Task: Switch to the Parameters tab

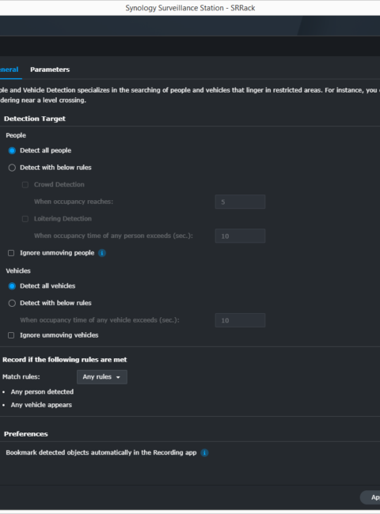Action: coord(50,70)
